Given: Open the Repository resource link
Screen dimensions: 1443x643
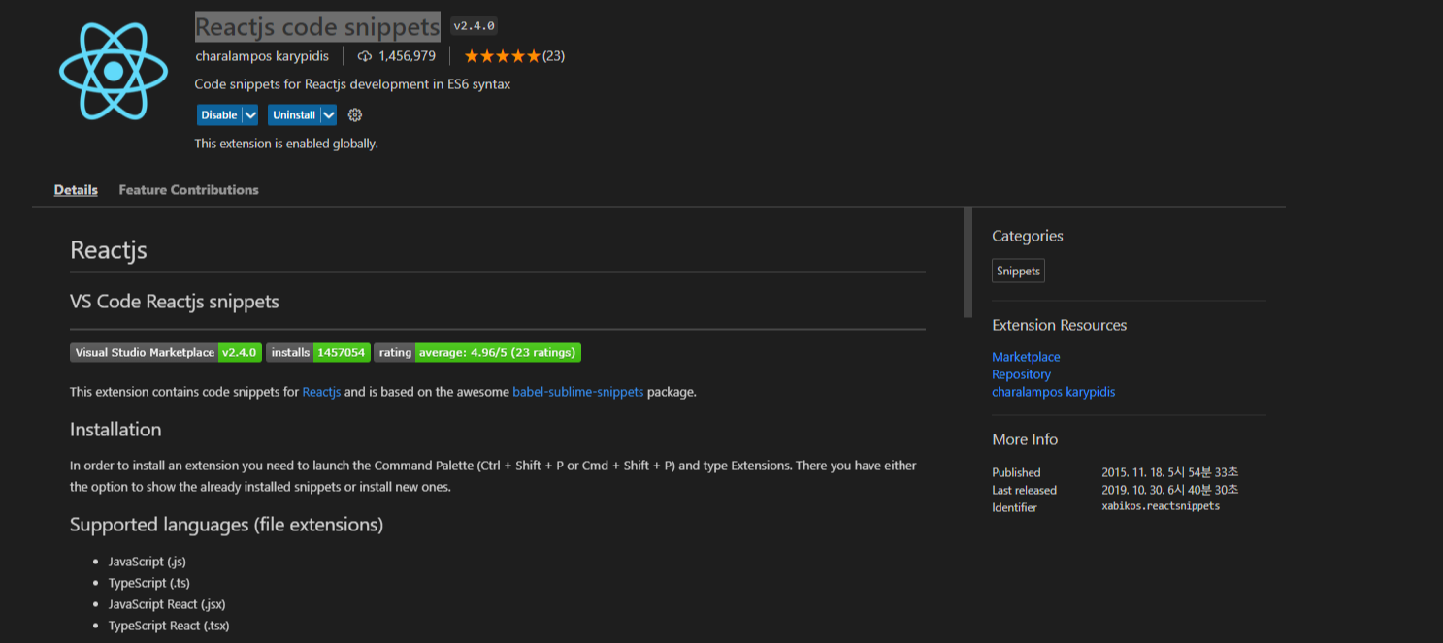Looking at the screenshot, I should [x=1021, y=374].
